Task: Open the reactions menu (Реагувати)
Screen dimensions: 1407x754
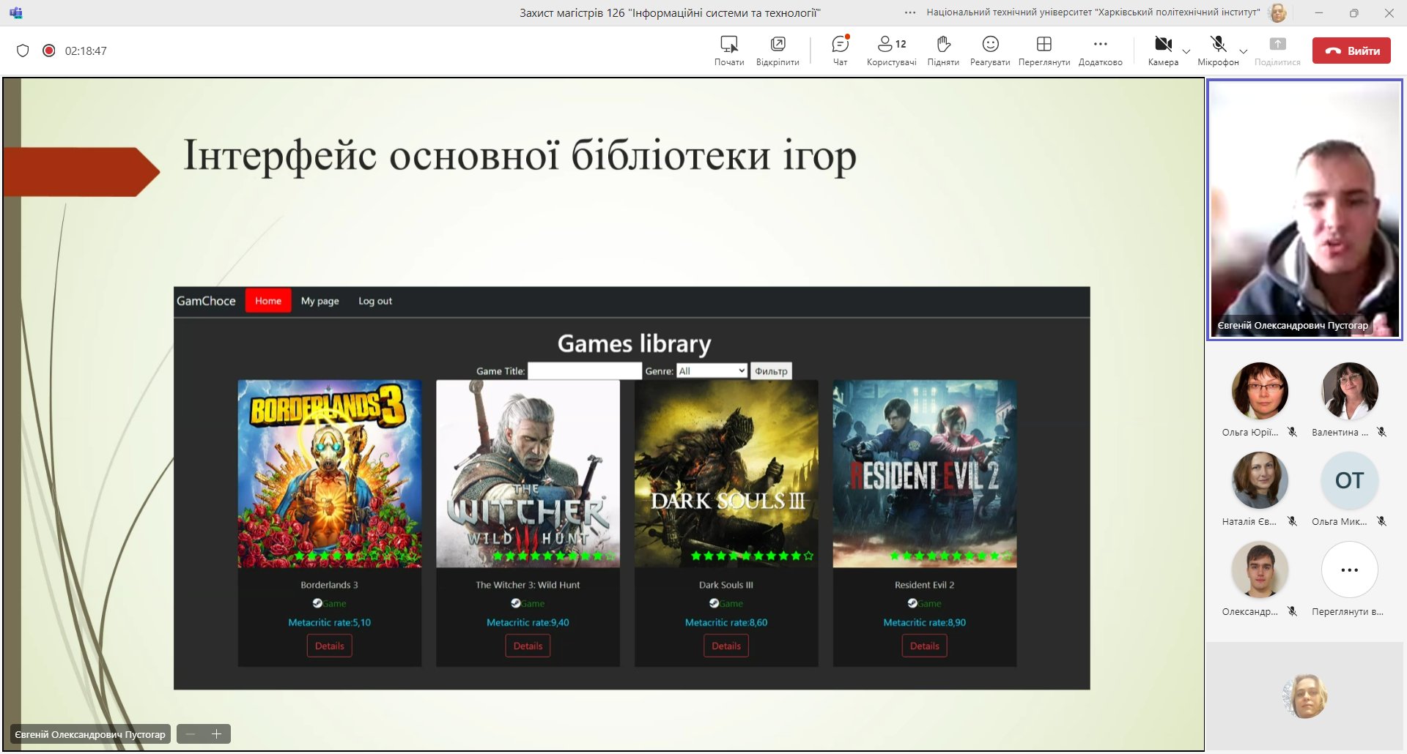Action: (990, 50)
